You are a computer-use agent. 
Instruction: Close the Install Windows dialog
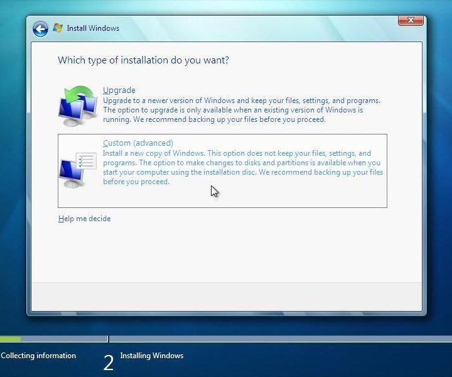(411, 21)
